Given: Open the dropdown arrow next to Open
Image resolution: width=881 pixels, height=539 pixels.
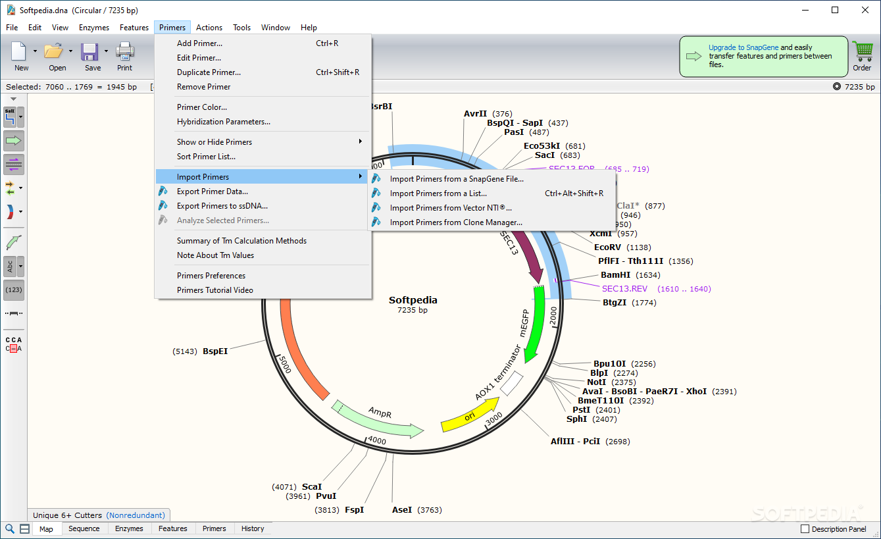Looking at the screenshot, I should (x=70, y=51).
